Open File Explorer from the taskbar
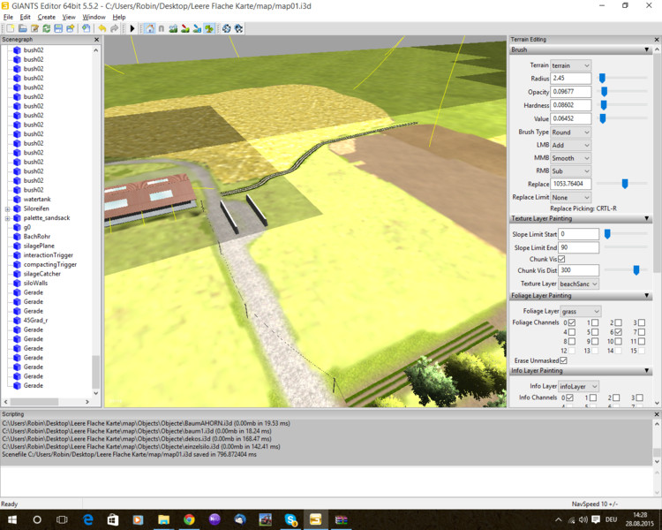Image resolution: width=662 pixels, height=530 pixels. (x=164, y=519)
